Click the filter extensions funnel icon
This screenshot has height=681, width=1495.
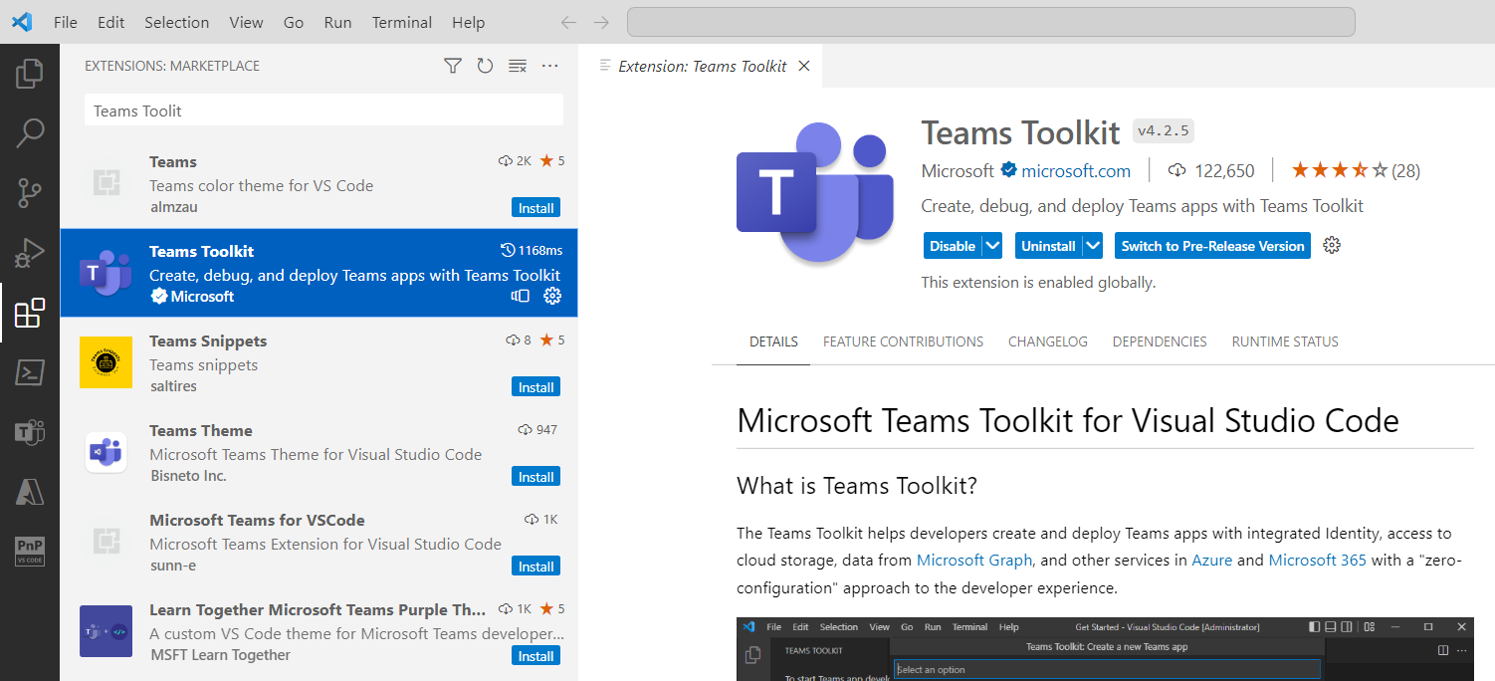click(x=453, y=66)
